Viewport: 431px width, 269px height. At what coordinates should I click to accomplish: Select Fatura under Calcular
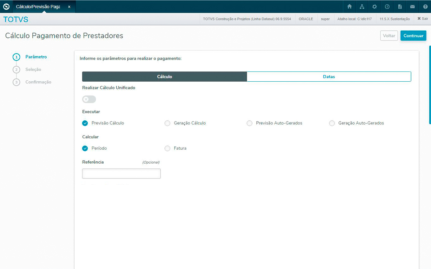tap(167, 148)
